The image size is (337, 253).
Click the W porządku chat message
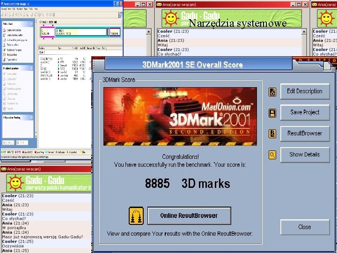click(x=14, y=228)
